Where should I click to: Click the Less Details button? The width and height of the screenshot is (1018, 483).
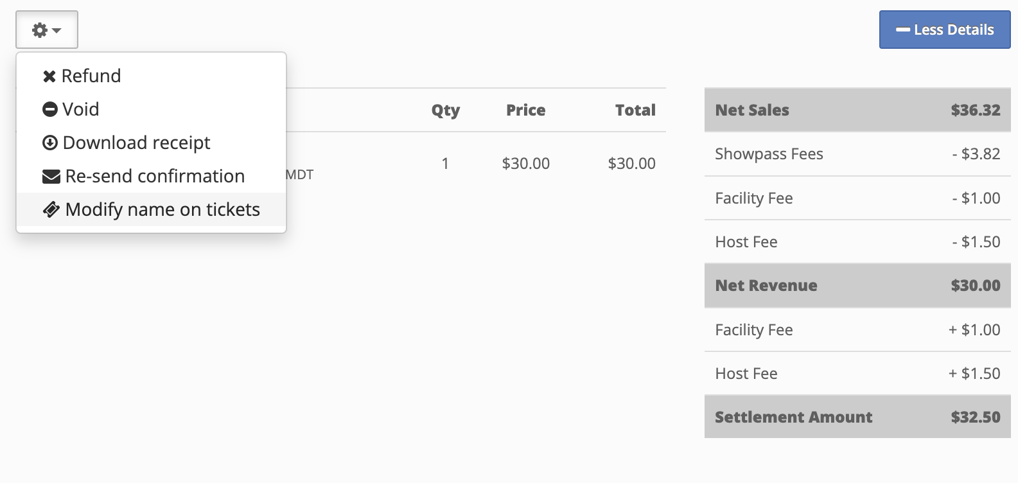tap(945, 30)
